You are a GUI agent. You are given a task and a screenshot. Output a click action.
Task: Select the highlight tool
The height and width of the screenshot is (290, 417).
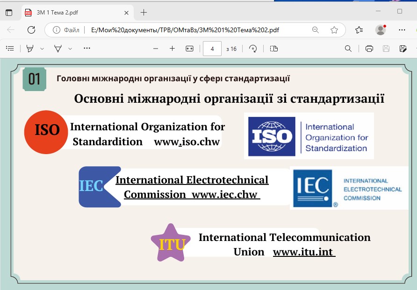click(x=30, y=49)
